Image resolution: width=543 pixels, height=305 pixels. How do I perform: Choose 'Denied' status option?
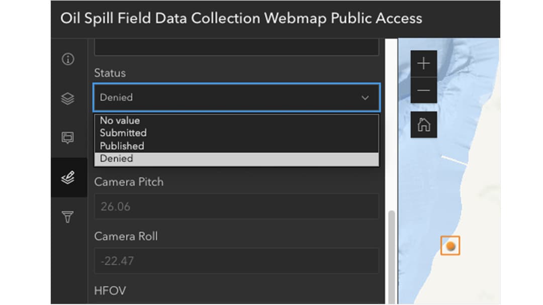point(117,159)
